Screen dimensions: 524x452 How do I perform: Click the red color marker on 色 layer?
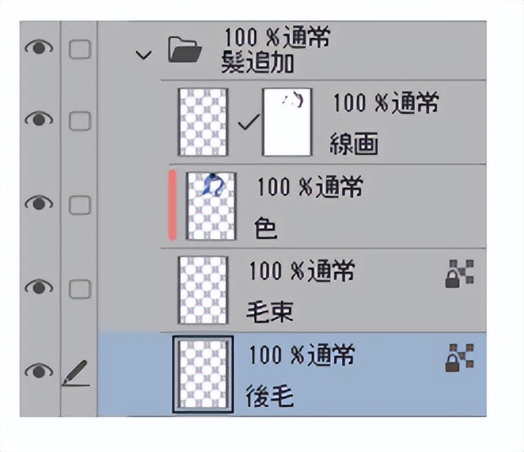[172, 205]
